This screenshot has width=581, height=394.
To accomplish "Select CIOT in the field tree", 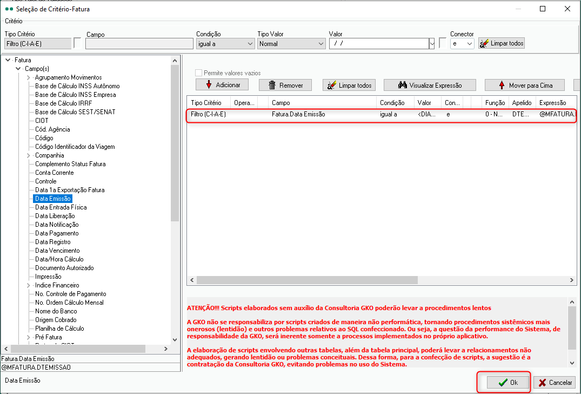I will 42,121.
